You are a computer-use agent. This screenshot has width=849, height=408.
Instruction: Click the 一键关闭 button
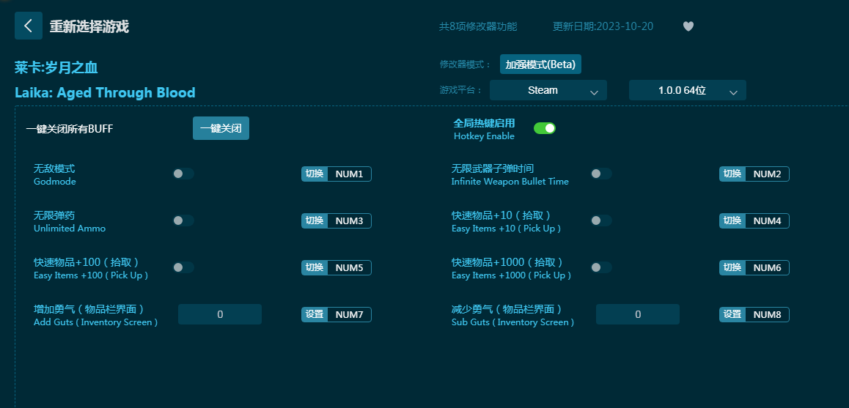pos(221,128)
